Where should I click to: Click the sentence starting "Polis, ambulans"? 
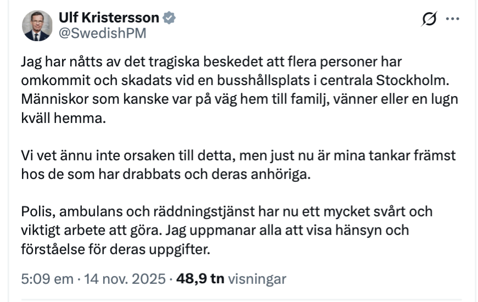click(x=225, y=210)
